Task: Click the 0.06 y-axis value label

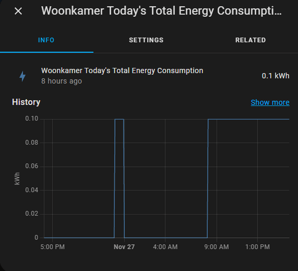Action: 31,166
